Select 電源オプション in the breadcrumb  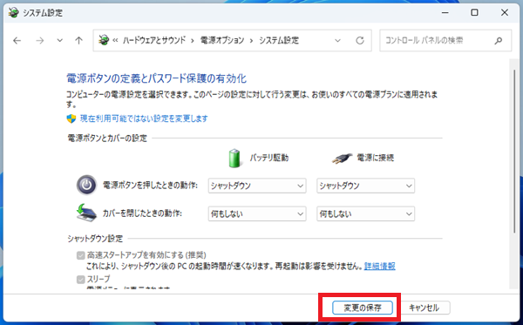pos(222,40)
